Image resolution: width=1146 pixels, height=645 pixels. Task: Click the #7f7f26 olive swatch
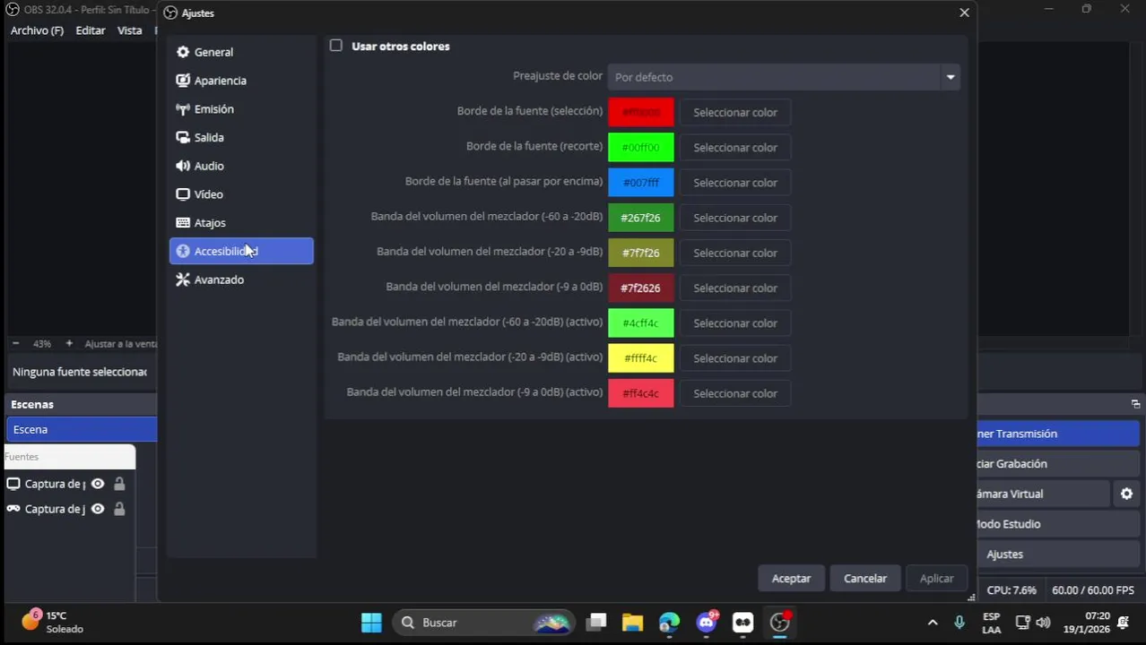tap(641, 253)
